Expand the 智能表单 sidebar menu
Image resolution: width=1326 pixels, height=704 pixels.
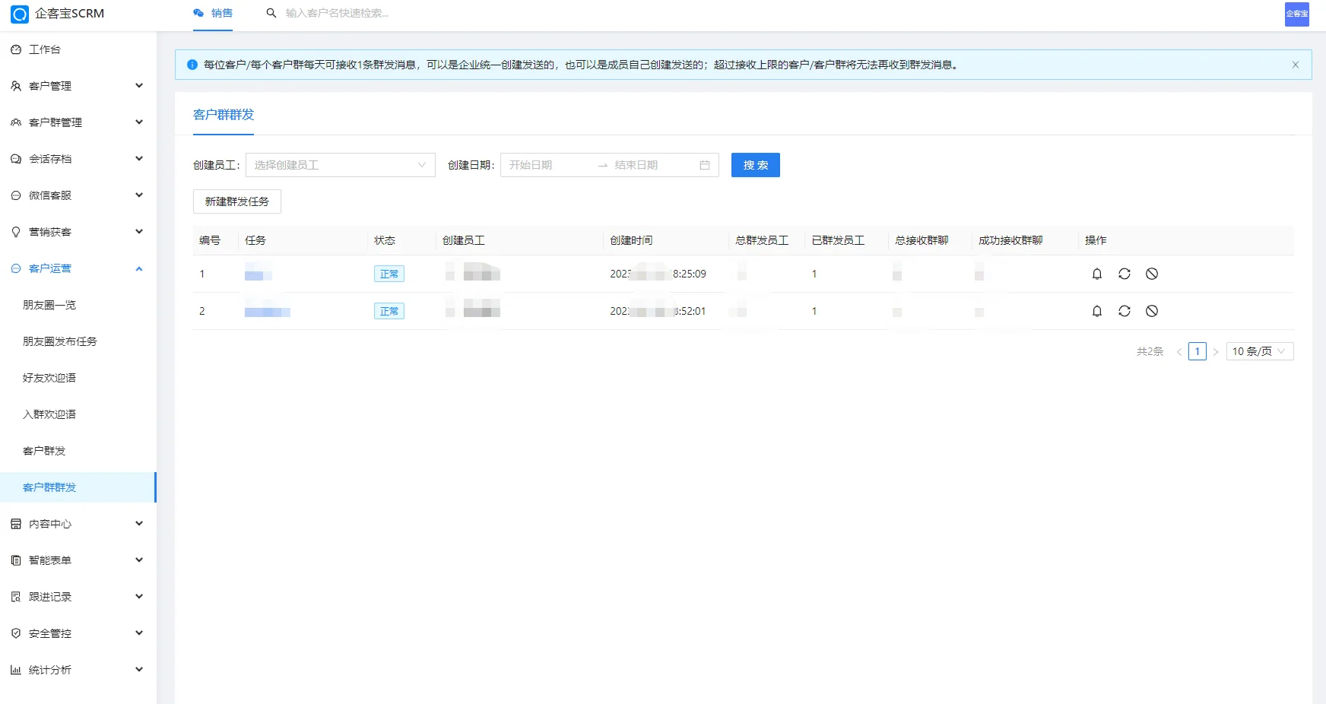[x=78, y=560]
